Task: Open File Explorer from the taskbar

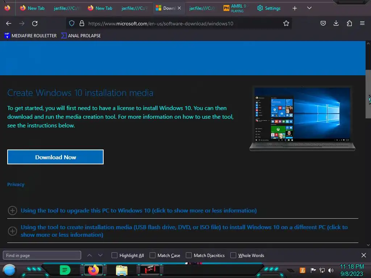Action: point(122,270)
